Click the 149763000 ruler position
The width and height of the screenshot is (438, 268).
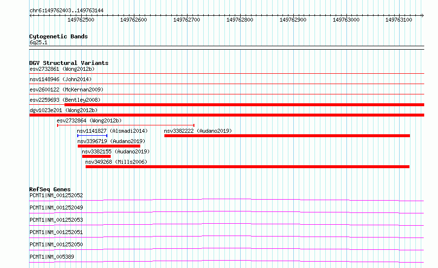(346, 20)
